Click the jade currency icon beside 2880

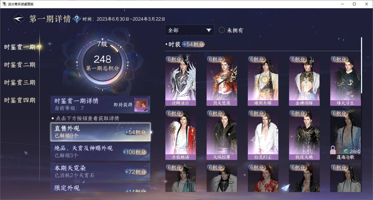pos(346,151)
